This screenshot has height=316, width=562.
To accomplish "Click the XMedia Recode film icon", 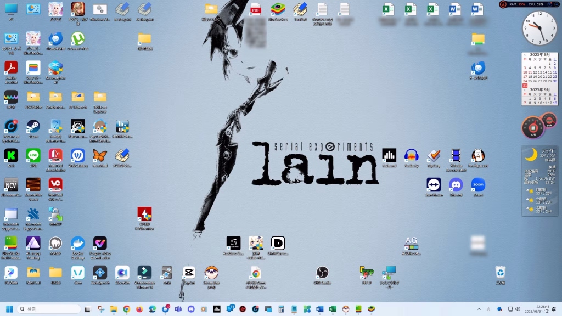I will coord(456,156).
